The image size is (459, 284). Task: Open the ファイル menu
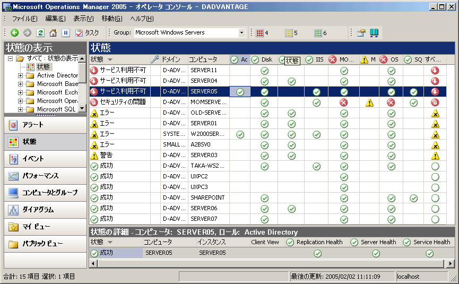[x=24, y=19]
